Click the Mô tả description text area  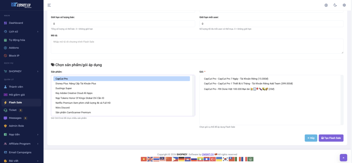pyautogui.click(x=197, y=46)
